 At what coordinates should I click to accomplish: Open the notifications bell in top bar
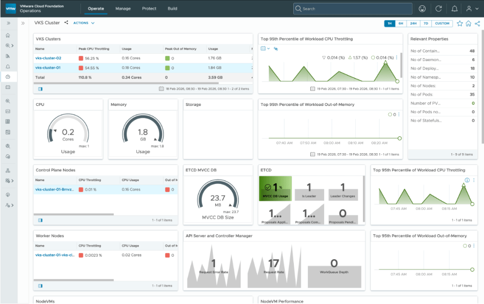pos(454,9)
